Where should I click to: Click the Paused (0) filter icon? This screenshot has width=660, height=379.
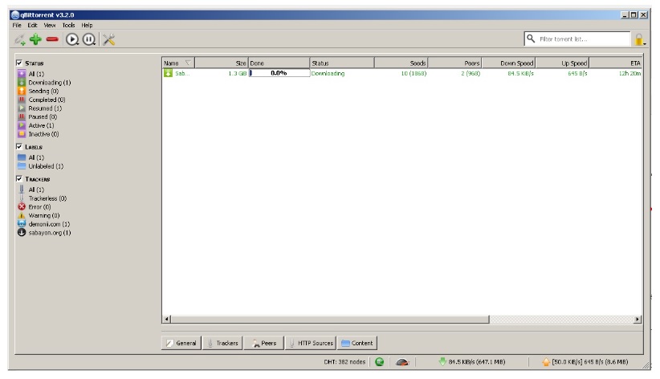(22, 116)
